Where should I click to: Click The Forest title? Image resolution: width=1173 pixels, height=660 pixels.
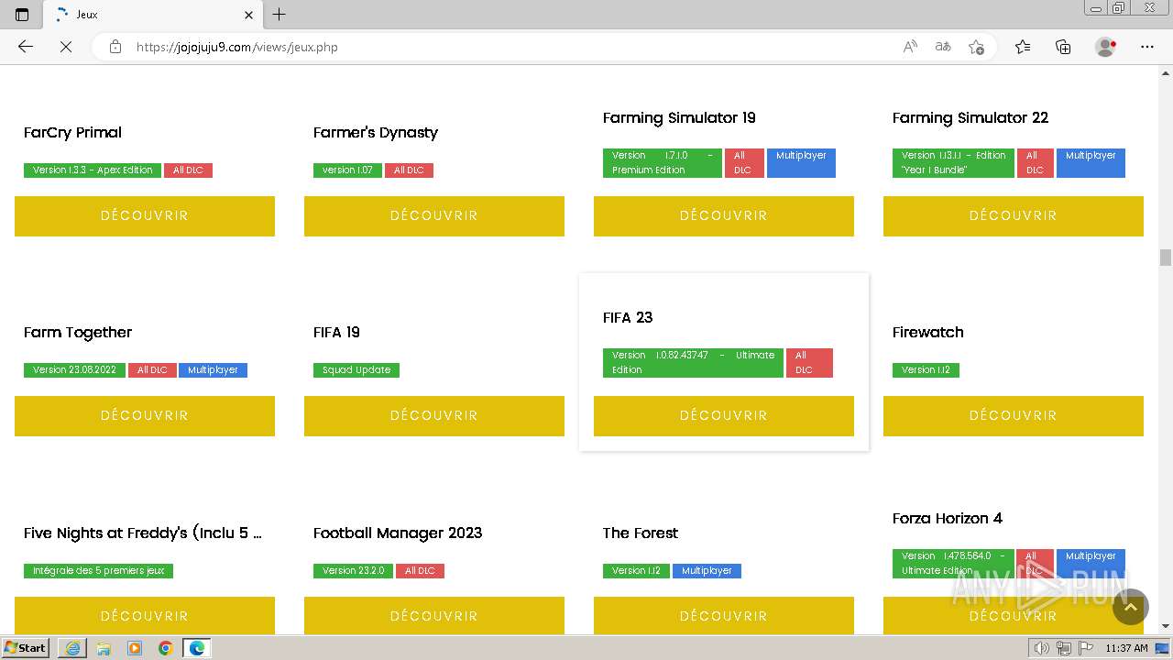click(641, 533)
